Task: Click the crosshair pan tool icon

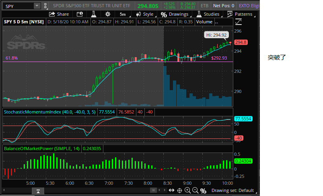Action: (x=180, y=191)
